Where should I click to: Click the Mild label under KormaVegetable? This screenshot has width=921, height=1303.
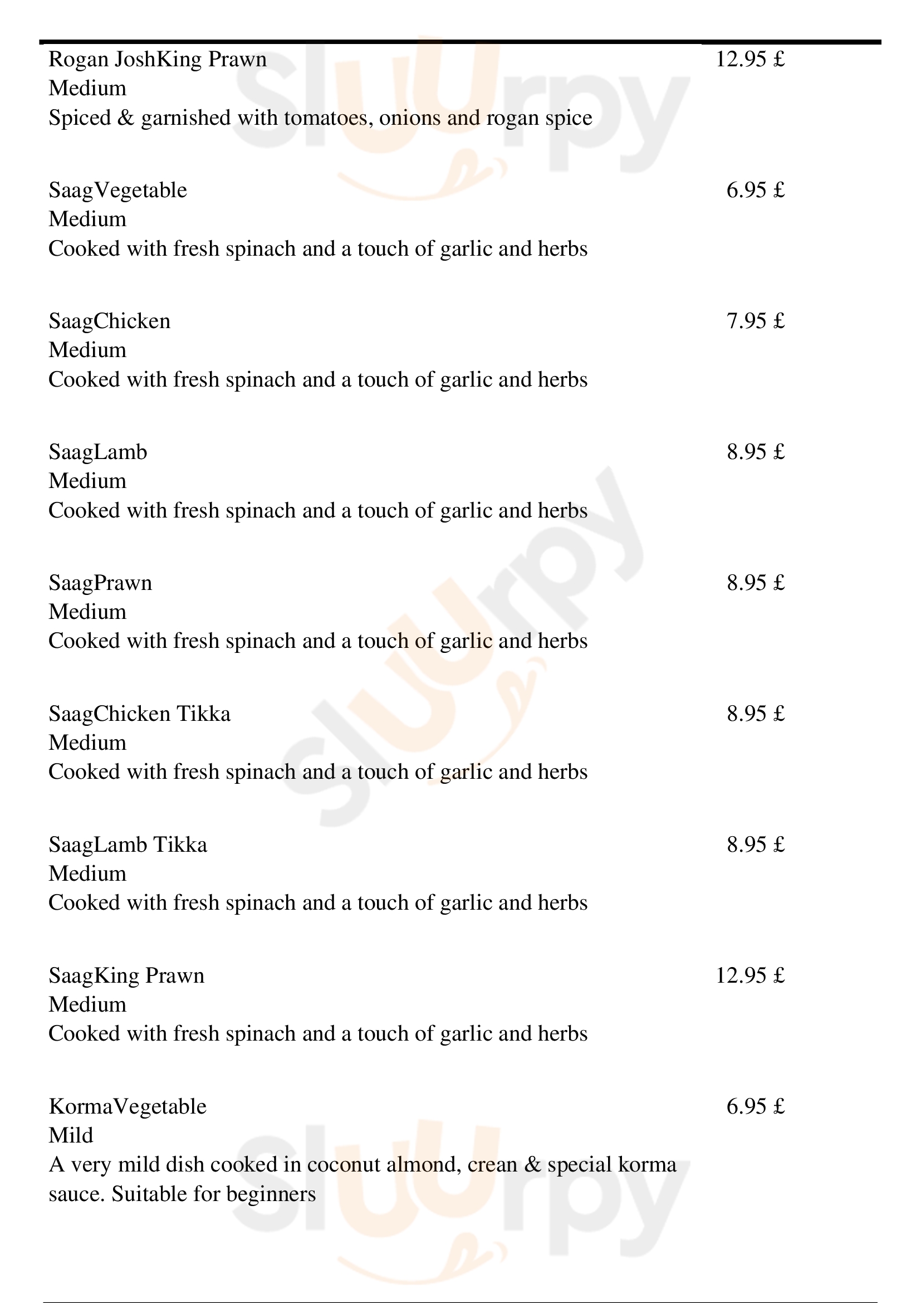(x=71, y=1135)
